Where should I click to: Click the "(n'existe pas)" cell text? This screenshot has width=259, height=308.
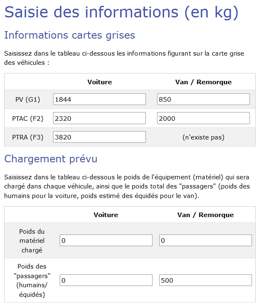[203, 137]
